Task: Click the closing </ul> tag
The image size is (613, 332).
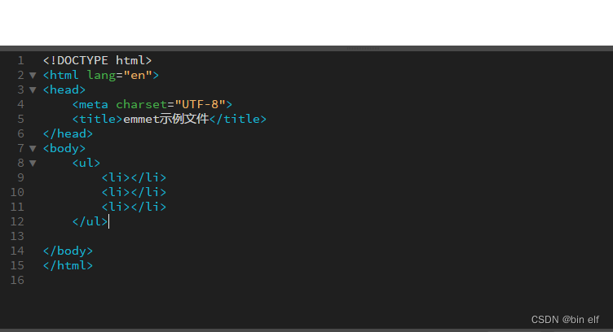Action: [90, 221]
